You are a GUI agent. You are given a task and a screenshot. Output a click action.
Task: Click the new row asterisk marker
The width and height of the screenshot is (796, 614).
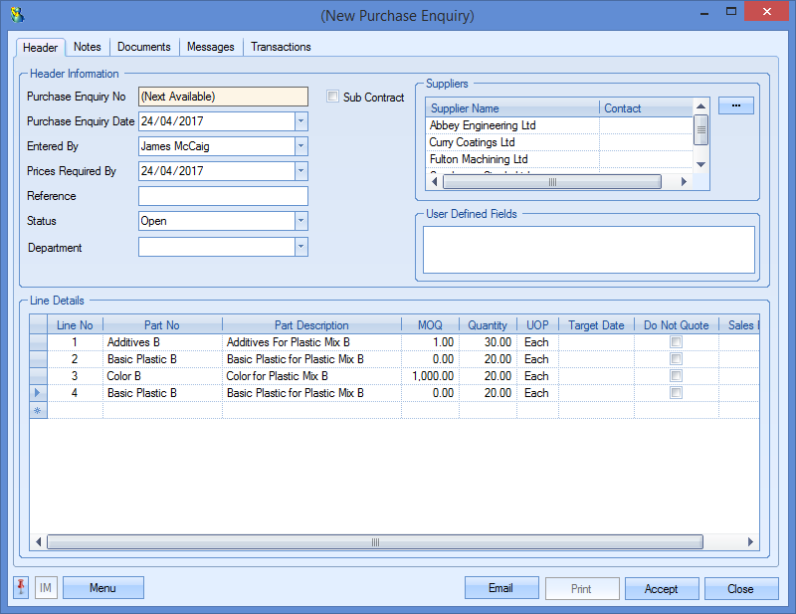pos(38,410)
